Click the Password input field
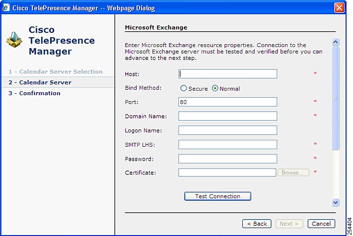 [x=227, y=159]
